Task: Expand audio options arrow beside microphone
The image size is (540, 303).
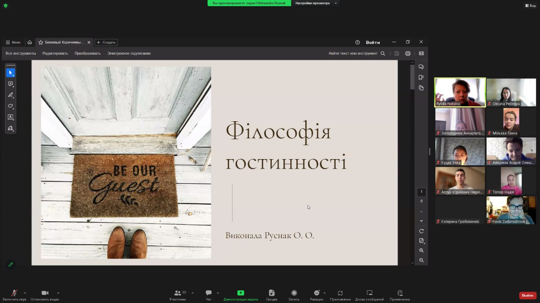Action: click(25, 293)
